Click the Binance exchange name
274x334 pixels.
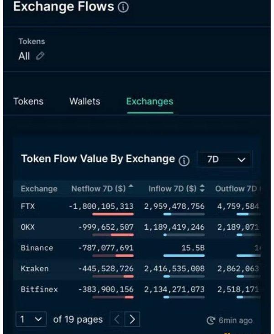(x=37, y=248)
